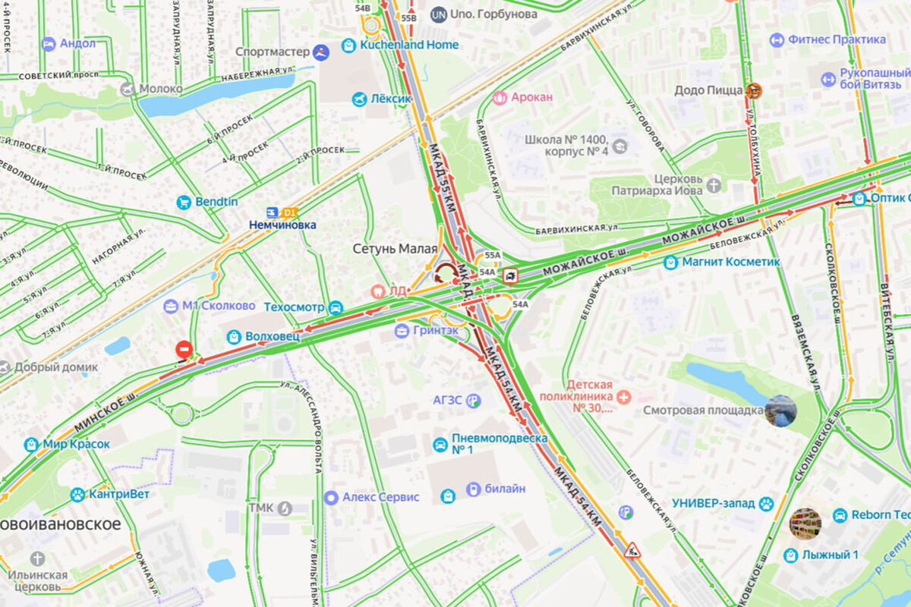Select the Детская поликлиника № 30 medical icon
The image size is (911, 607).
[623, 396]
